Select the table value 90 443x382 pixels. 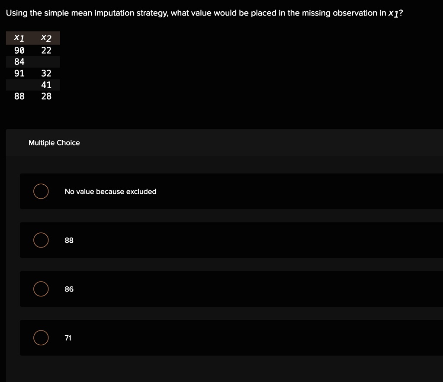[x=19, y=50]
